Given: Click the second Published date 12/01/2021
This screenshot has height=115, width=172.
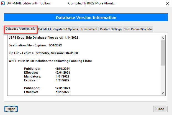Looking at the screenshot, I should click(x=63, y=88).
